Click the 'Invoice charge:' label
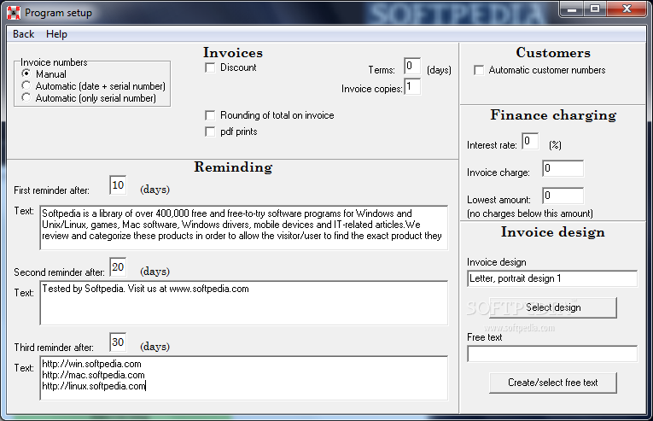653x421 pixels. coord(498,172)
